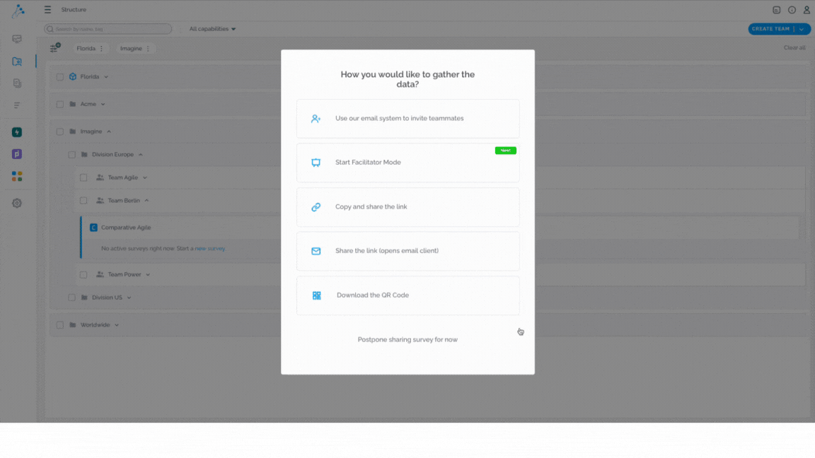Expand the Division US chevron
Image resolution: width=815 pixels, height=458 pixels.
[129, 298]
